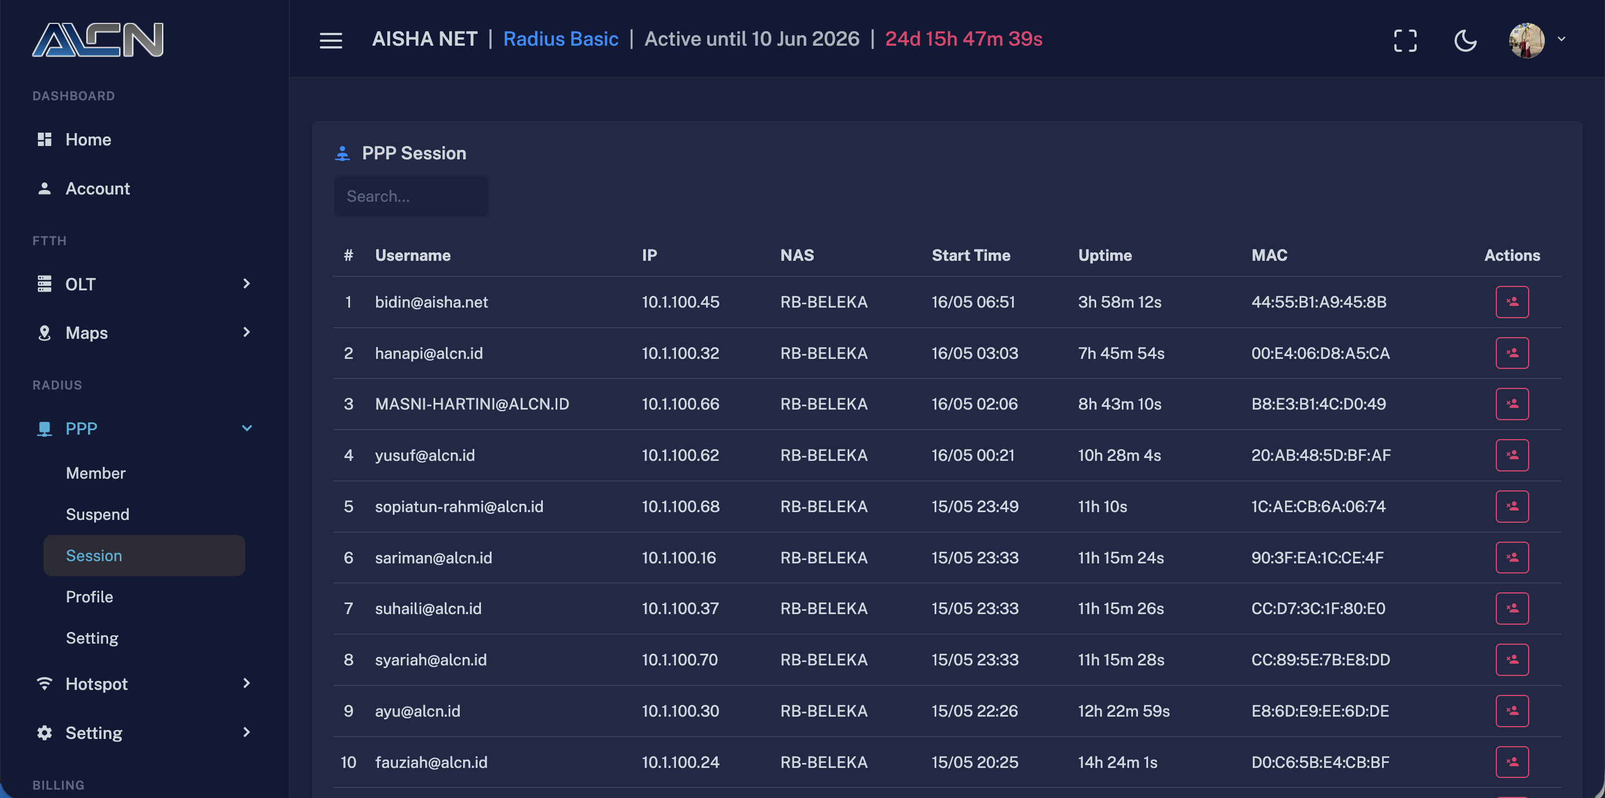Open the PPP Setting submenu item
Viewport: 1605px width, 798px height.
pyautogui.click(x=92, y=639)
